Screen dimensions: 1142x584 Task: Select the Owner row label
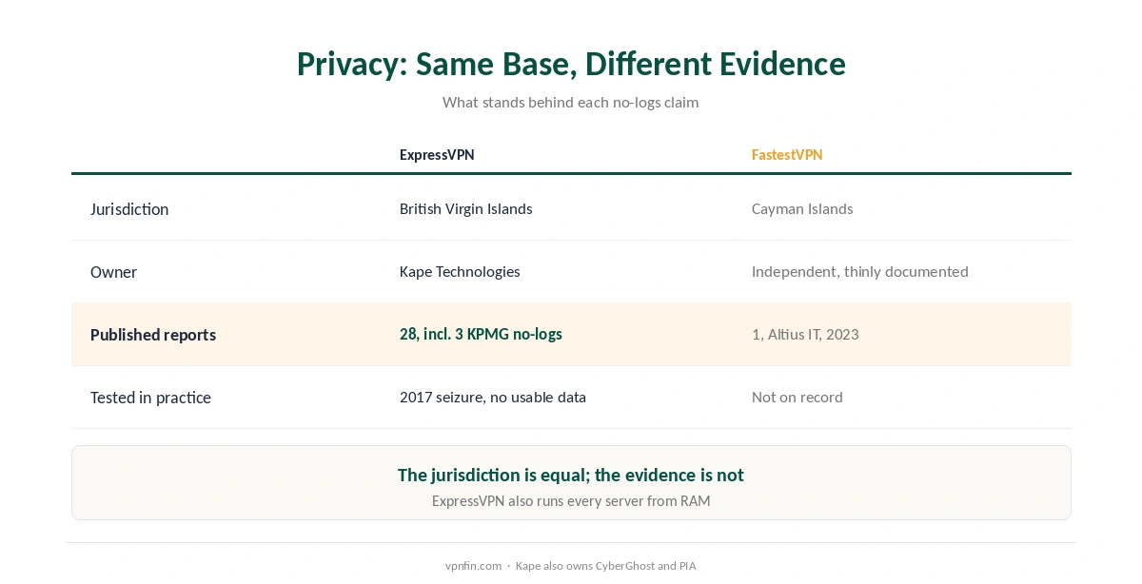[113, 272]
